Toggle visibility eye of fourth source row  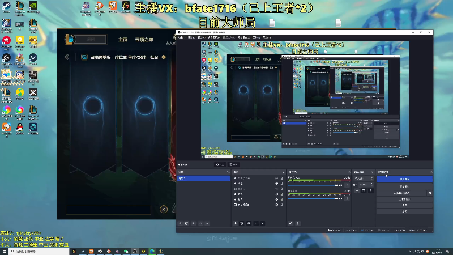pyautogui.click(x=276, y=194)
